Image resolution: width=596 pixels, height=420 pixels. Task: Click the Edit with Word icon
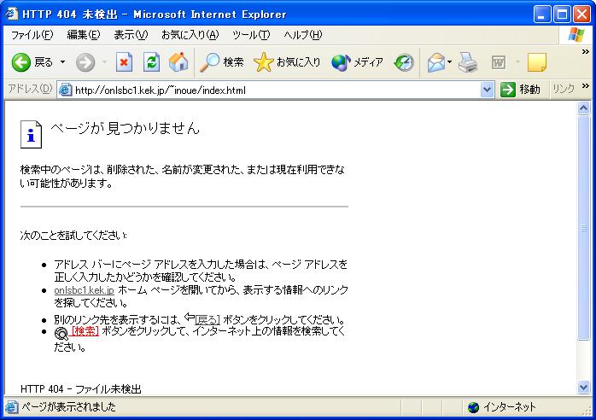tap(499, 62)
